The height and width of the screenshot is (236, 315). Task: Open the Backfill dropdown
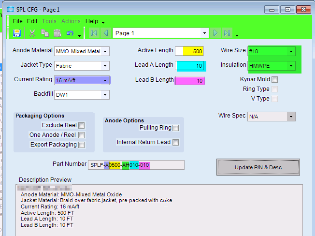pos(105,95)
